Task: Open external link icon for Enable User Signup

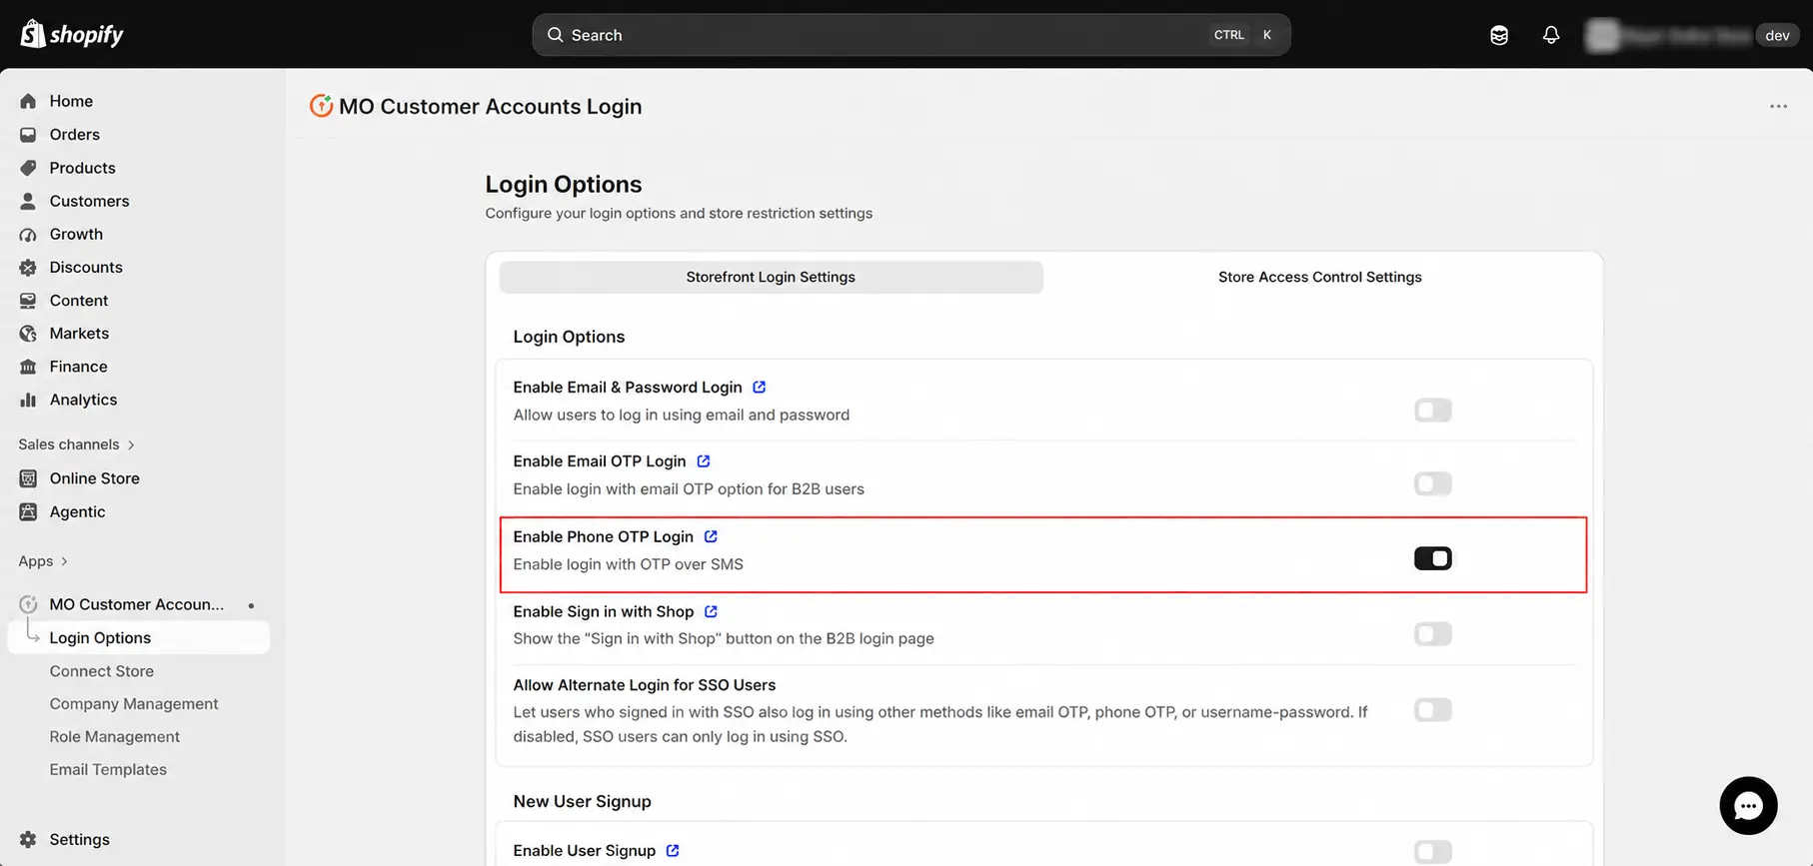Action: (x=673, y=850)
